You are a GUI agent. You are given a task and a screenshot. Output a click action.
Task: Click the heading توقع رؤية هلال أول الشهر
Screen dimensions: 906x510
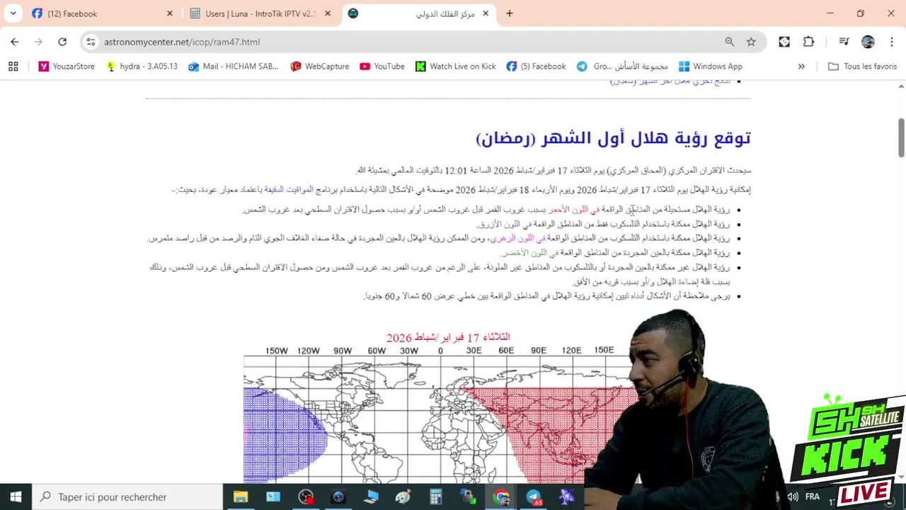(613, 137)
